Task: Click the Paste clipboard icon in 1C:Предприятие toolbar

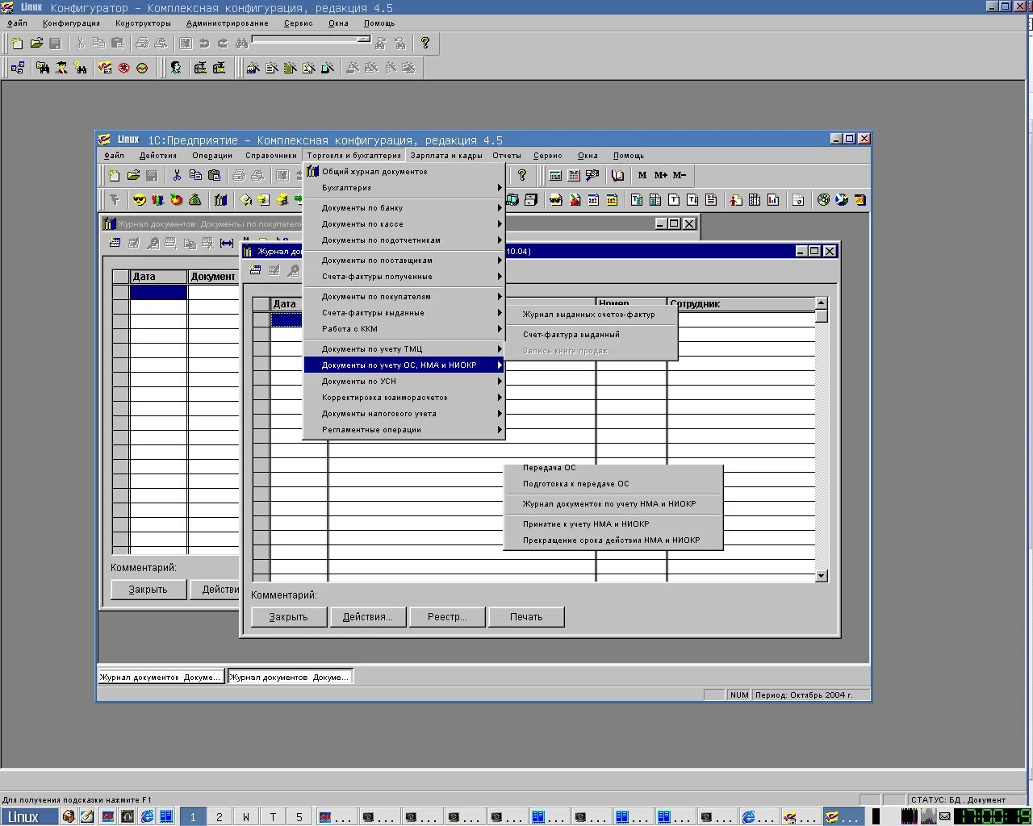Action: [214, 175]
